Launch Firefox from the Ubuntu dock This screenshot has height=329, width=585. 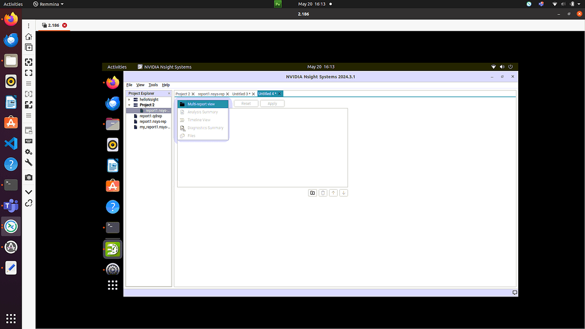tap(10, 18)
